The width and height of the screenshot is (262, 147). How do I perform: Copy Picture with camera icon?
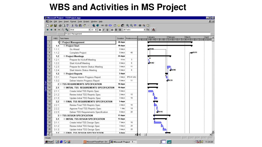tap(140, 26)
